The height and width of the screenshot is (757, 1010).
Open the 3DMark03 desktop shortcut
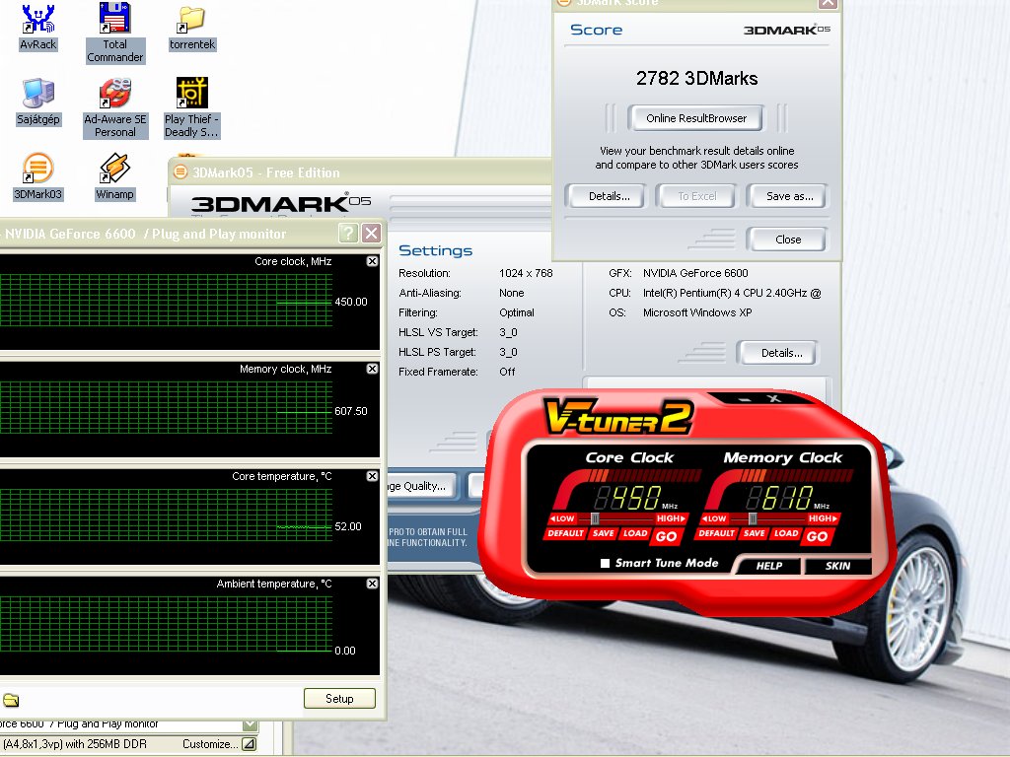click(x=38, y=176)
